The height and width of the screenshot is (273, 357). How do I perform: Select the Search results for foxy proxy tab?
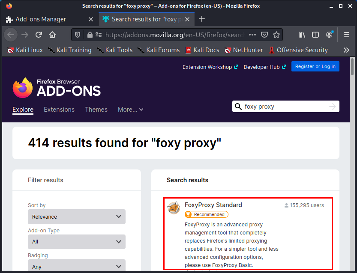click(x=147, y=19)
